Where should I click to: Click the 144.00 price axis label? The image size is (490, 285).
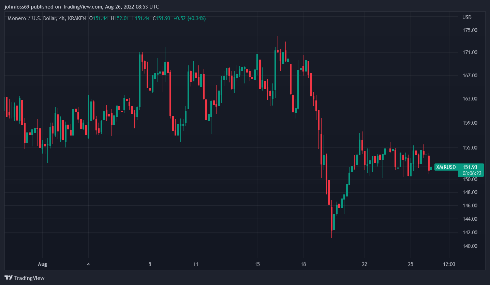click(x=470, y=219)
